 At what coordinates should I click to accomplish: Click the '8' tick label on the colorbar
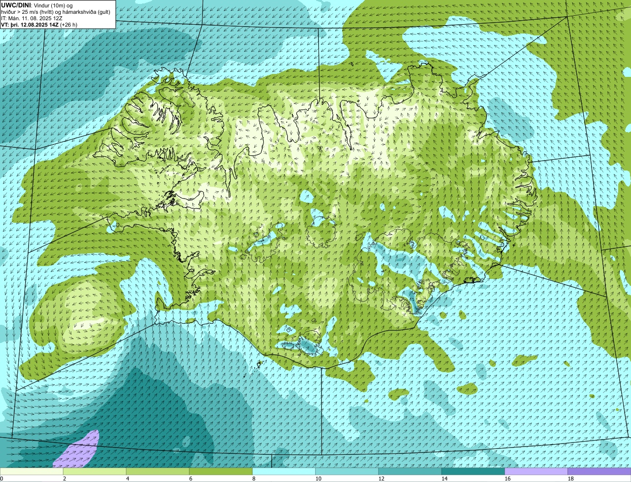pos(254,479)
